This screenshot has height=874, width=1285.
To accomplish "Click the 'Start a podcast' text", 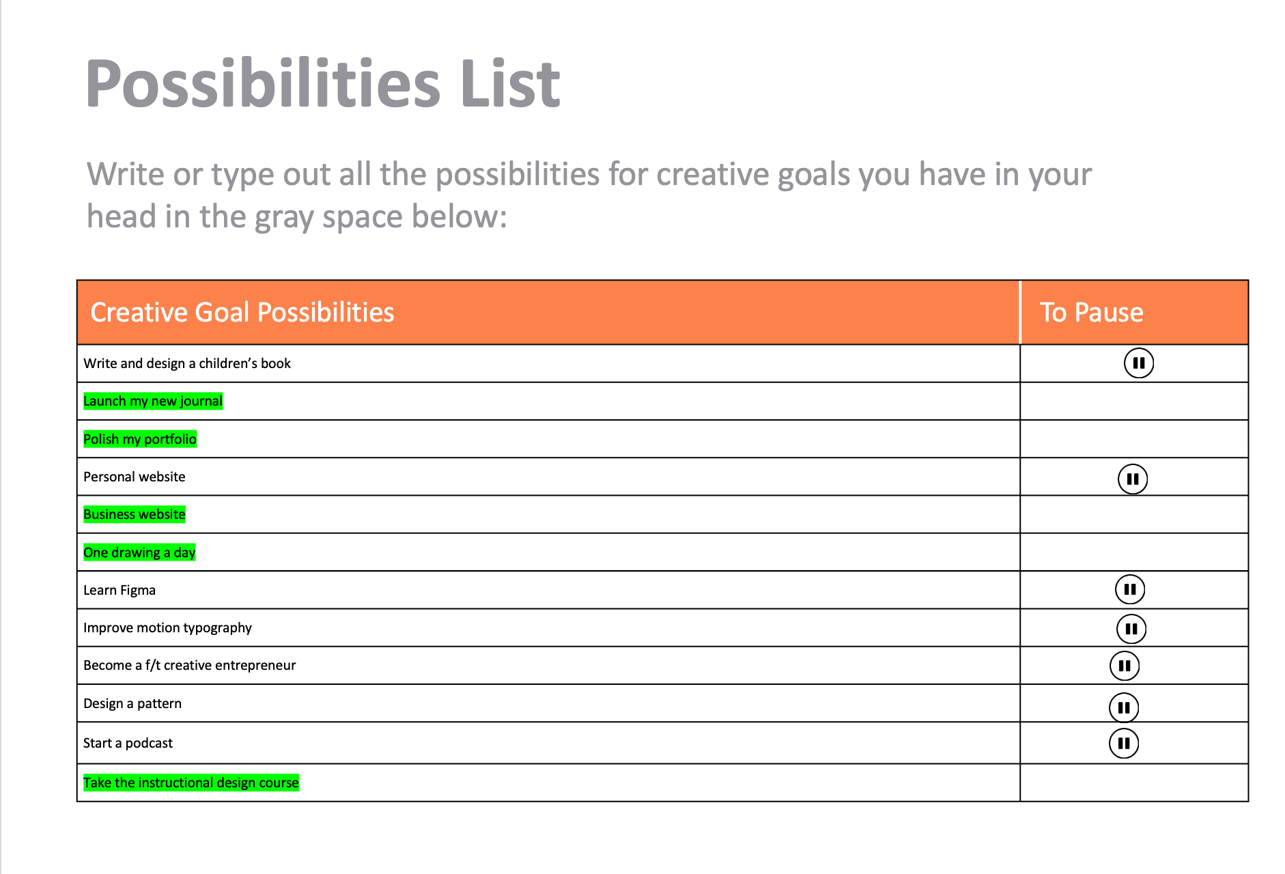I will tap(128, 743).
